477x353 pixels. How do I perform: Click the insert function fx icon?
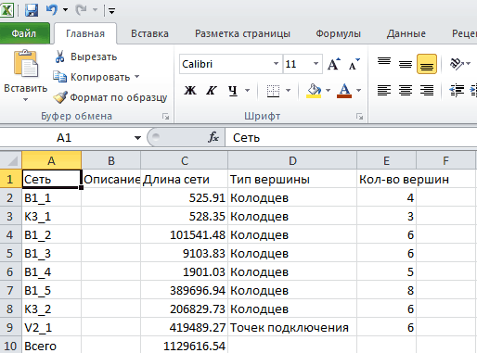click(213, 137)
